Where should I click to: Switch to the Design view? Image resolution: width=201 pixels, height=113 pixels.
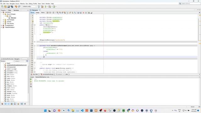click(x=38, y=13)
